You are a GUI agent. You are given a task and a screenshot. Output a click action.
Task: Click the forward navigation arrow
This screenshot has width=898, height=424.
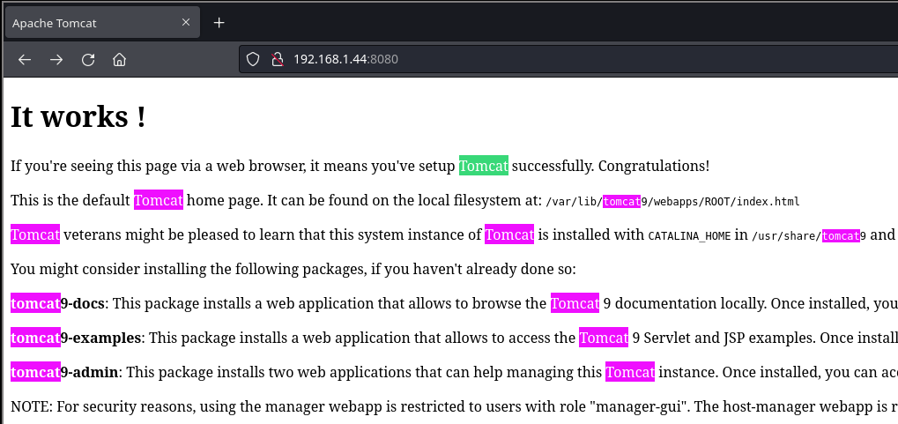click(x=56, y=60)
